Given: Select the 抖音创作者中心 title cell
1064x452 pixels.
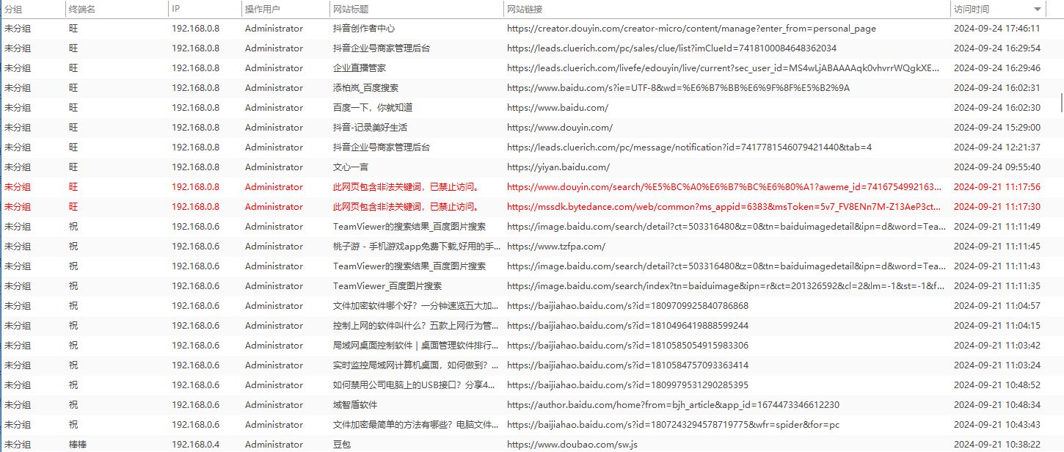Looking at the screenshot, I should click(364, 29).
